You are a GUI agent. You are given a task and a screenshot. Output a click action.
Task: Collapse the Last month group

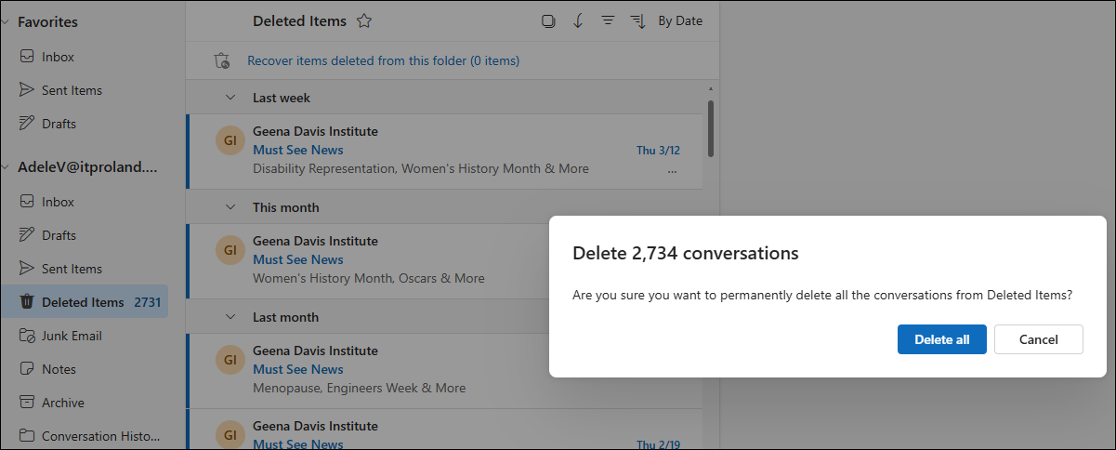(x=230, y=317)
